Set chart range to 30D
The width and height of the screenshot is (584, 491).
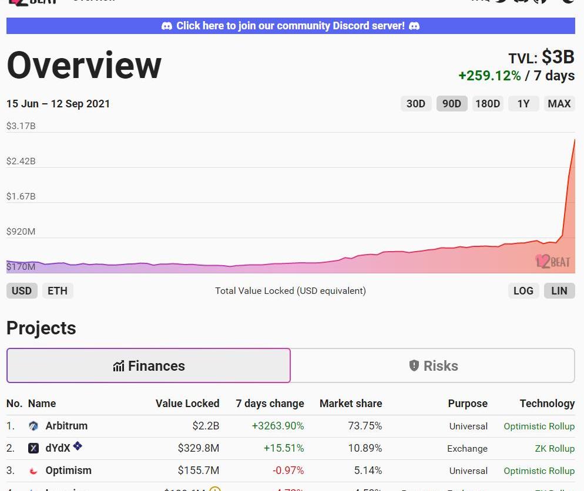click(x=415, y=103)
